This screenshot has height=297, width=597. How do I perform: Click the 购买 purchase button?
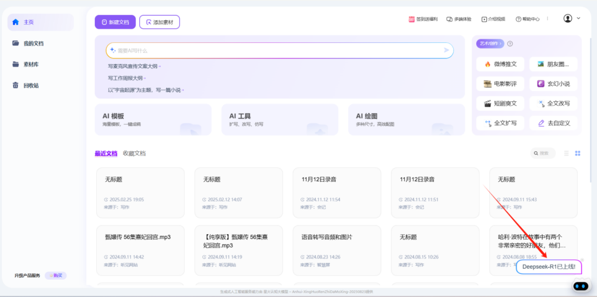click(56, 276)
